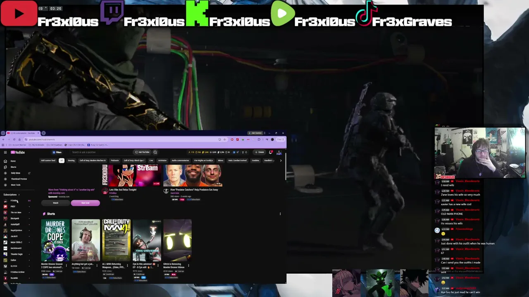Select the Podcasts filter chip
Image resolution: width=529 pixels, height=297 pixels.
pos(114,160)
